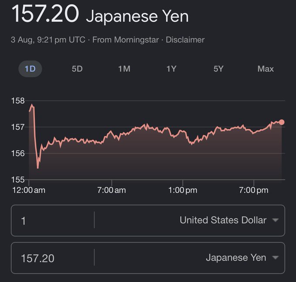Expand the Japanese Yen currency dropdown
The width and height of the screenshot is (296, 282).
click(242, 258)
